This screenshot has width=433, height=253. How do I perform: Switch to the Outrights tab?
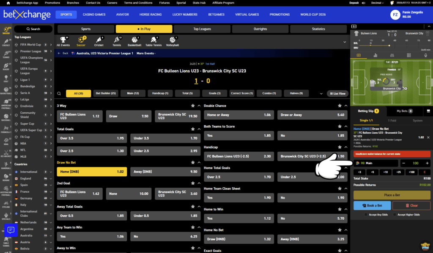(260, 29)
